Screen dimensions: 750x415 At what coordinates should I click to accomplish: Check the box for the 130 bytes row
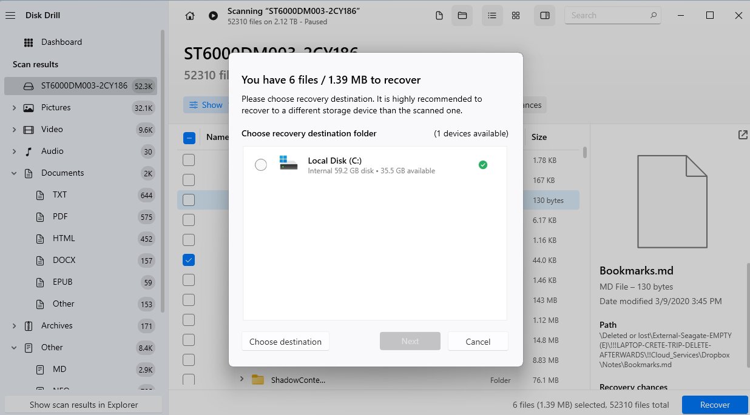coord(189,200)
